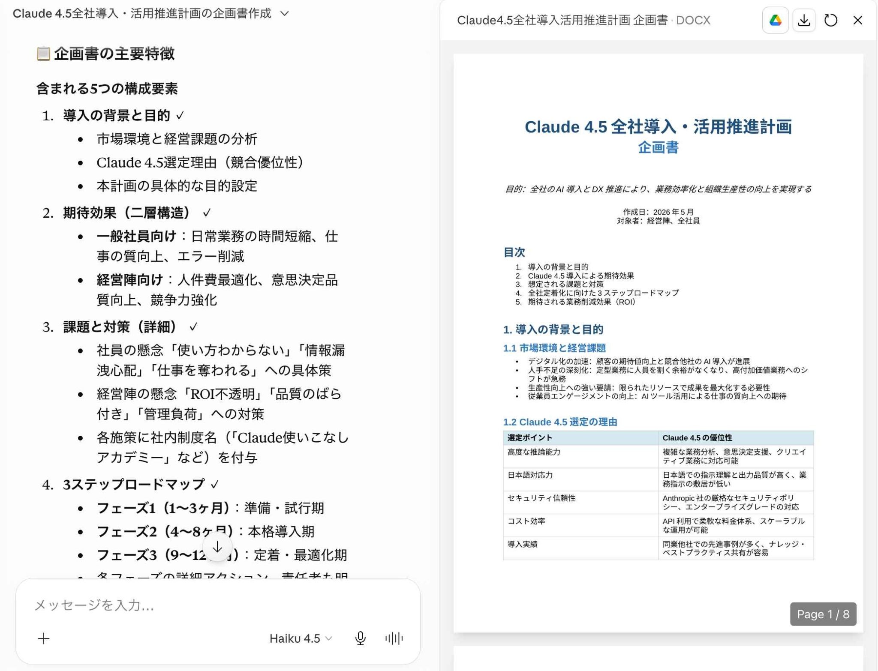Click the '一般社員向け' bold label
This screenshot has height=671, width=878.
(136, 236)
